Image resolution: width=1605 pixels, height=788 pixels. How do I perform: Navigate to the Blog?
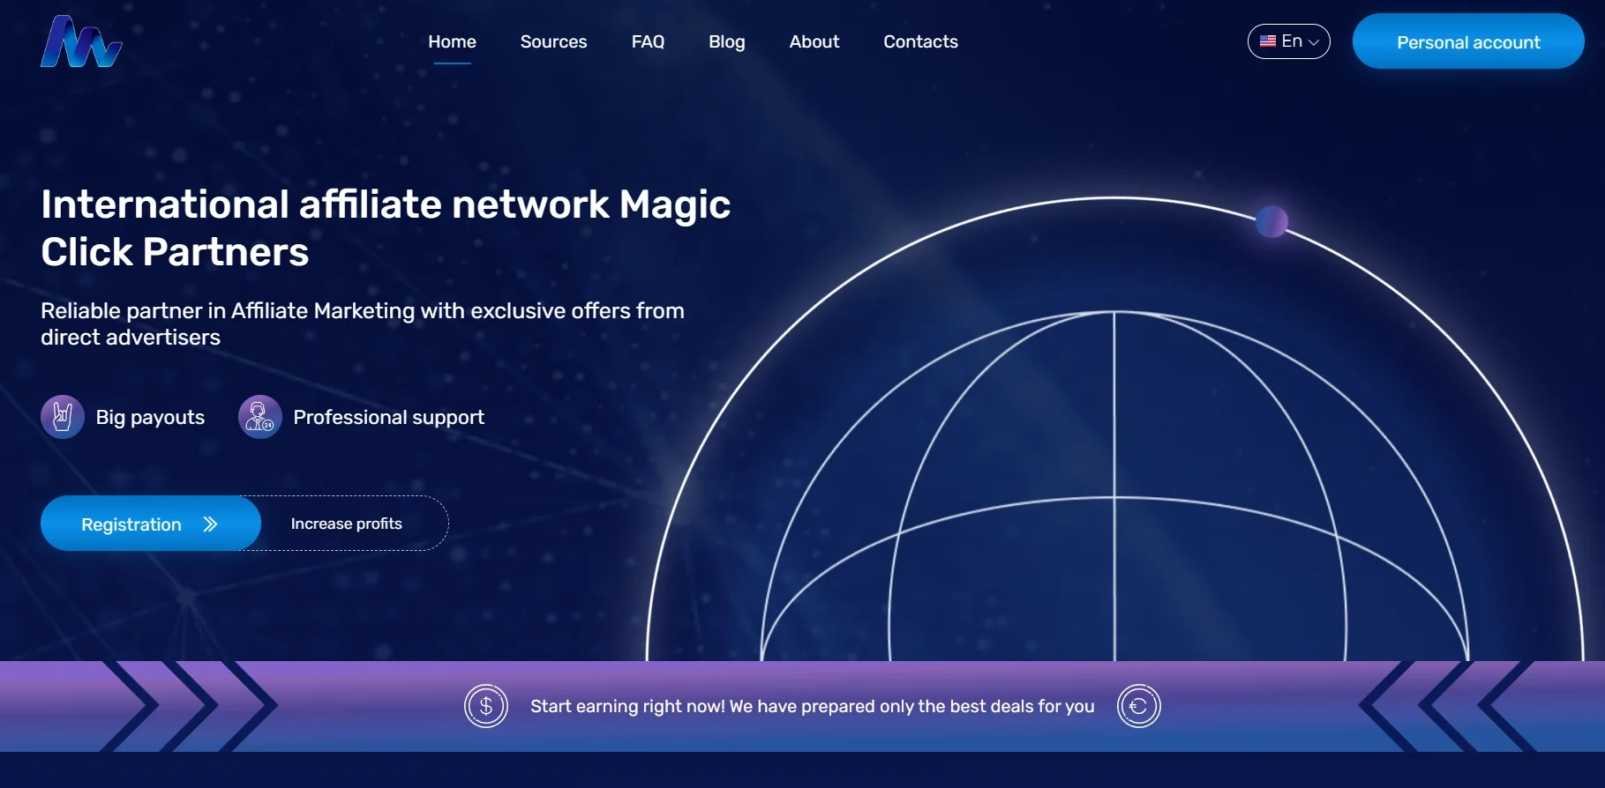726,41
